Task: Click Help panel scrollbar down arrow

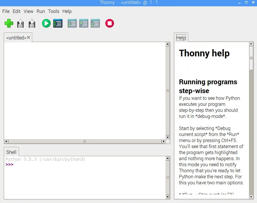Action: (x=251, y=197)
